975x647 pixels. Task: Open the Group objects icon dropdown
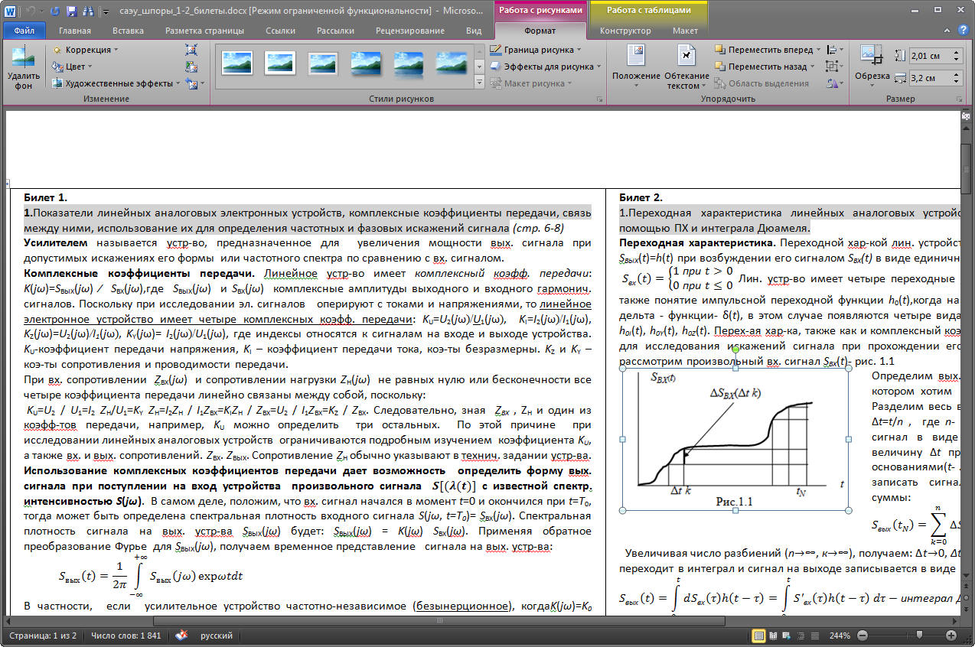(833, 67)
